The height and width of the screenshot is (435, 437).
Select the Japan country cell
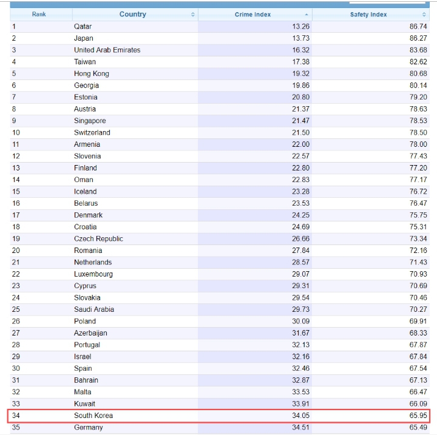(x=84, y=38)
